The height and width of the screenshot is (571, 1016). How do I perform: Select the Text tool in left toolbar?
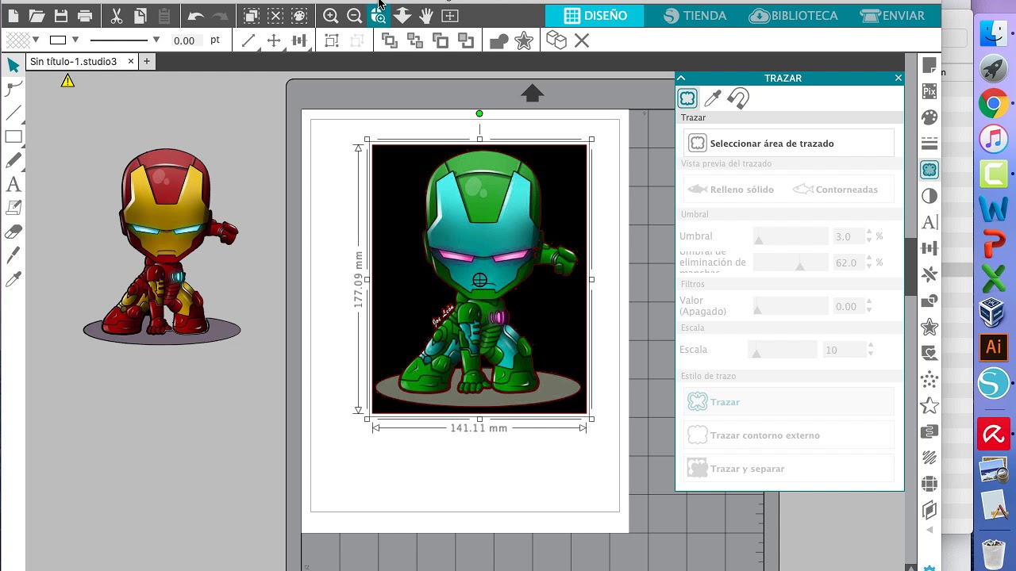coord(13,185)
